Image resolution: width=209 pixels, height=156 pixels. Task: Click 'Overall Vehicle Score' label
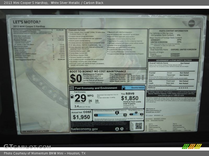tap(159, 63)
